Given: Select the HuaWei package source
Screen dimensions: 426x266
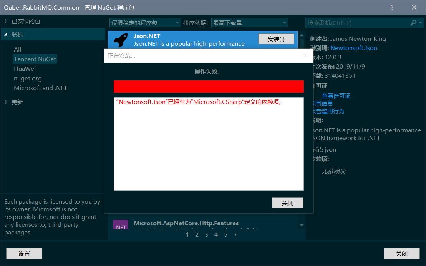Looking at the screenshot, I should 25,69.
